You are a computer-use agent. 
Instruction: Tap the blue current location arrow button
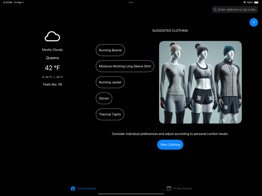(253, 22)
